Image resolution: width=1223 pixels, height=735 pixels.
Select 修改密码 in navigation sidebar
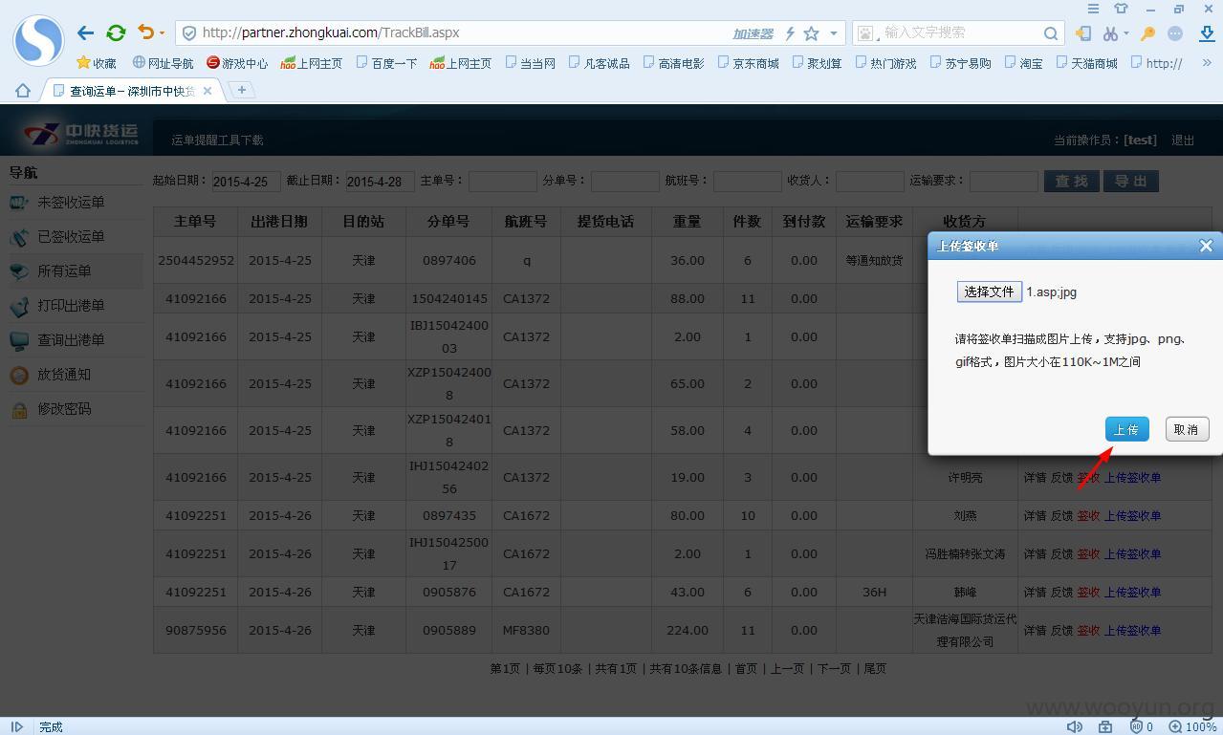click(x=64, y=409)
